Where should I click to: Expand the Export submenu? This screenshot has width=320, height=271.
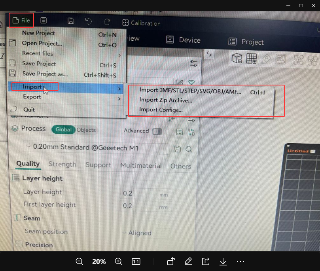coord(32,97)
